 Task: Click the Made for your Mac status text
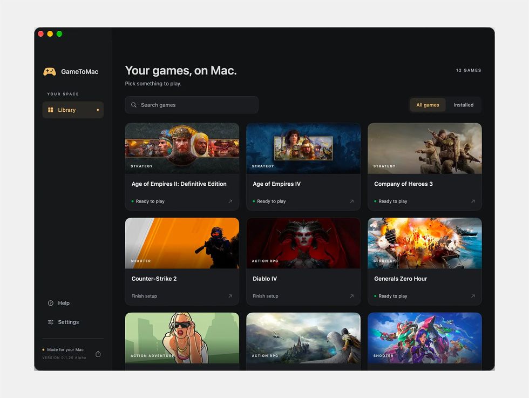pyautogui.click(x=65, y=350)
